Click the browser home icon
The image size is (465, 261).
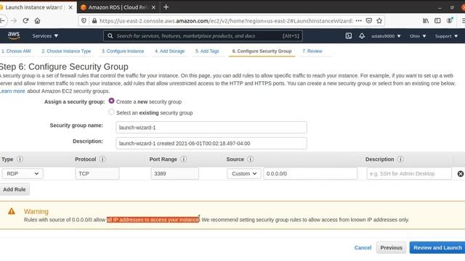click(37, 20)
